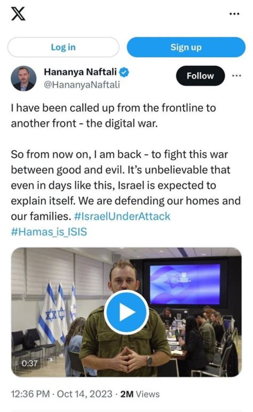The width and height of the screenshot is (253, 412).
Task: Open the three-dot menu on the tweet
Action: [236, 76]
